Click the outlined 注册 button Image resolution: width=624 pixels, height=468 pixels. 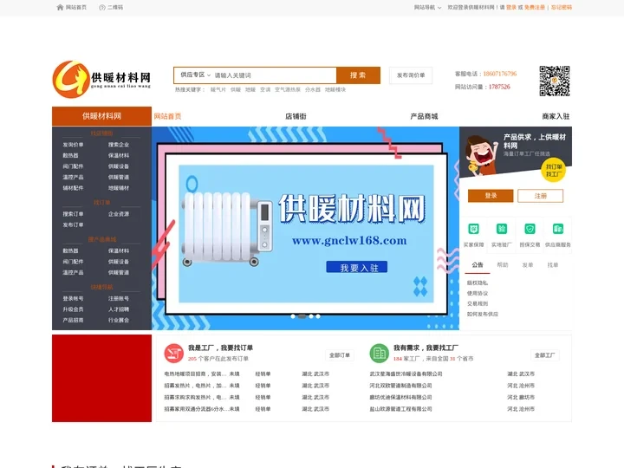coord(540,196)
